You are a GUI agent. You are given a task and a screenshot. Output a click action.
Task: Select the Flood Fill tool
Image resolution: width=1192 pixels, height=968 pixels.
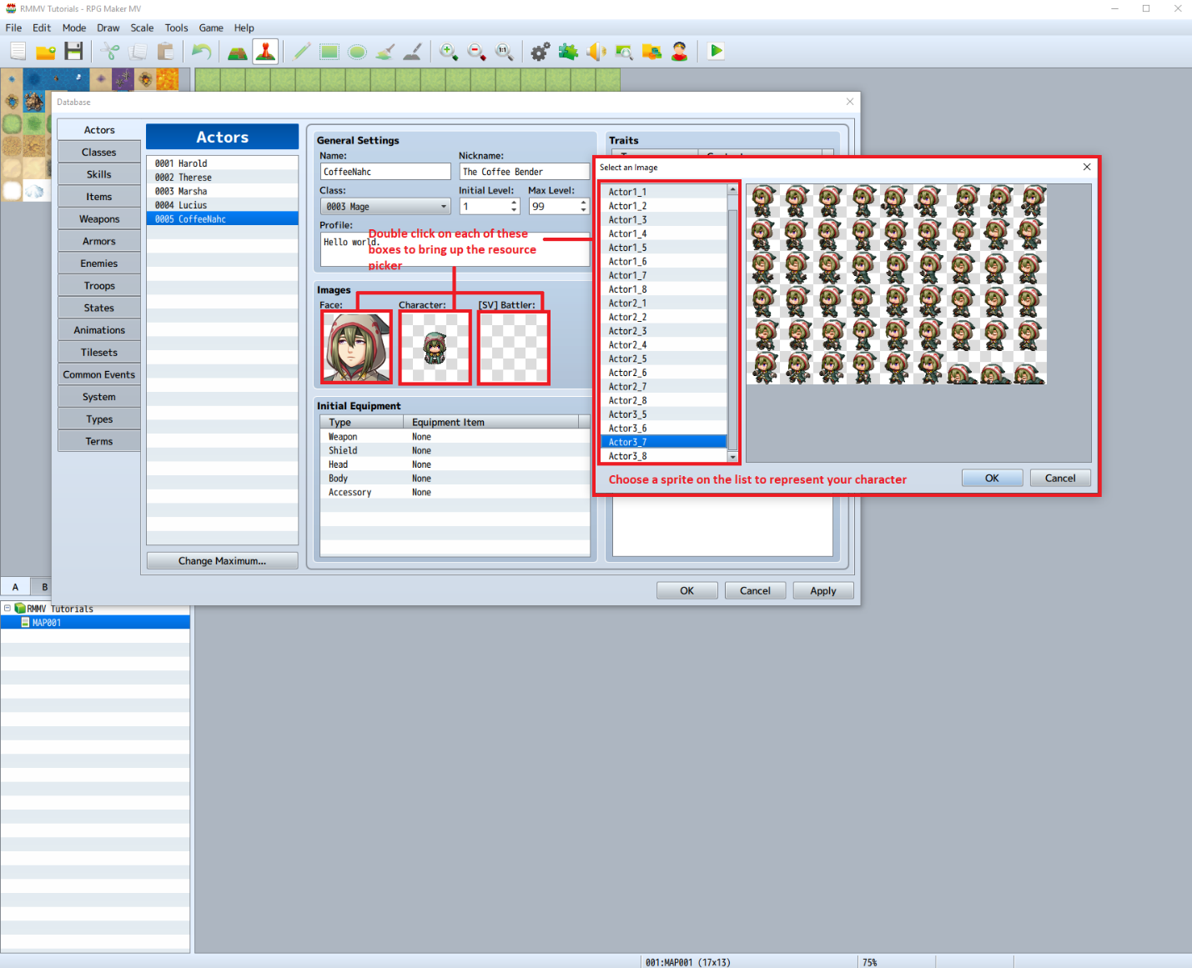pos(385,52)
